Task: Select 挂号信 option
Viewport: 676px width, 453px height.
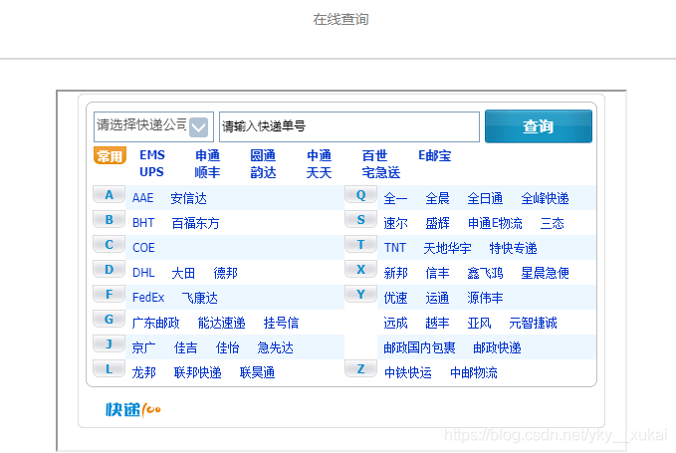Action: 281,323
